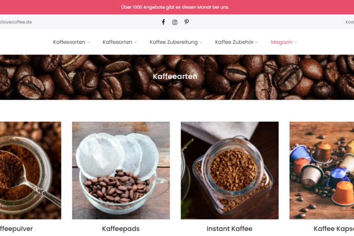Open the Kaffee Zubereitung menu item
Viewport: 354px width, 236px height.
coord(174,42)
